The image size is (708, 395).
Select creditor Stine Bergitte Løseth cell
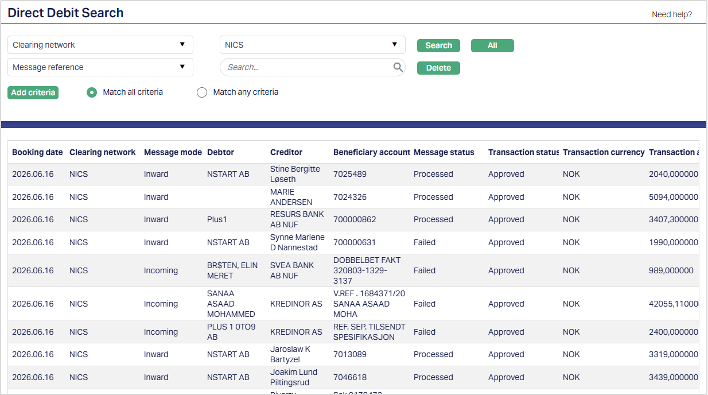(x=295, y=174)
